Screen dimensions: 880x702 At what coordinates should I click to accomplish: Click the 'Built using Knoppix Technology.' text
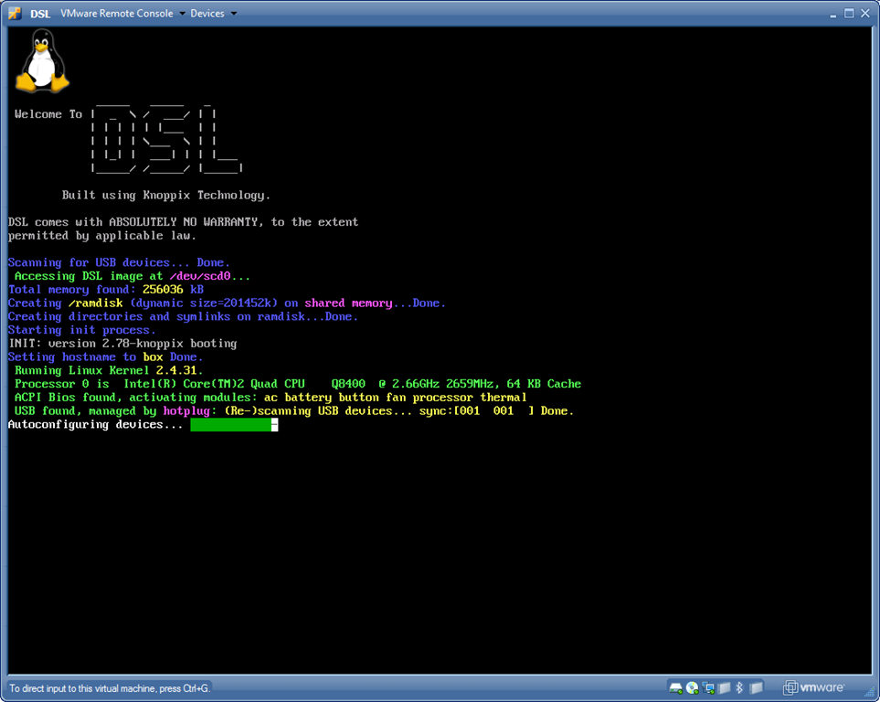[166, 196]
